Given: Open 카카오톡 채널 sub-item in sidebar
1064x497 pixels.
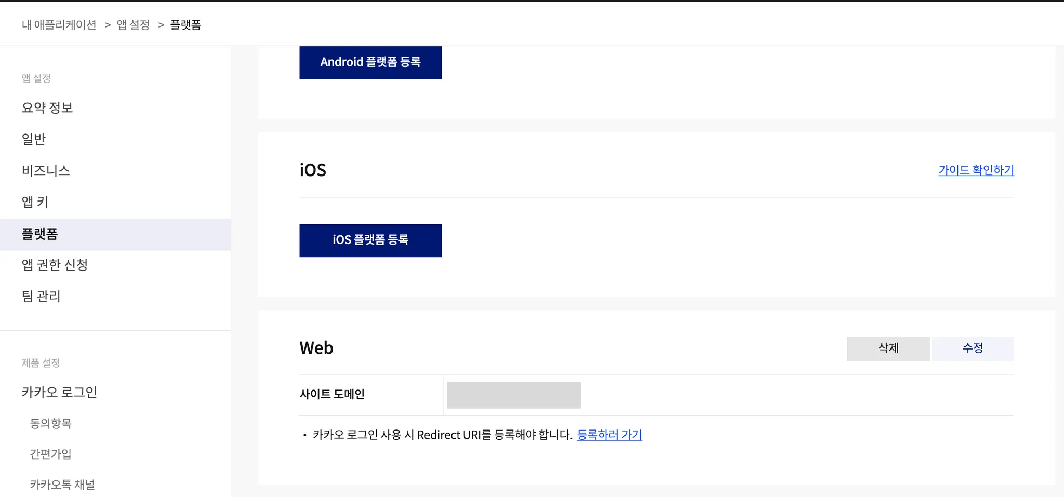Looking at the screenshot, I should (62, 485).
